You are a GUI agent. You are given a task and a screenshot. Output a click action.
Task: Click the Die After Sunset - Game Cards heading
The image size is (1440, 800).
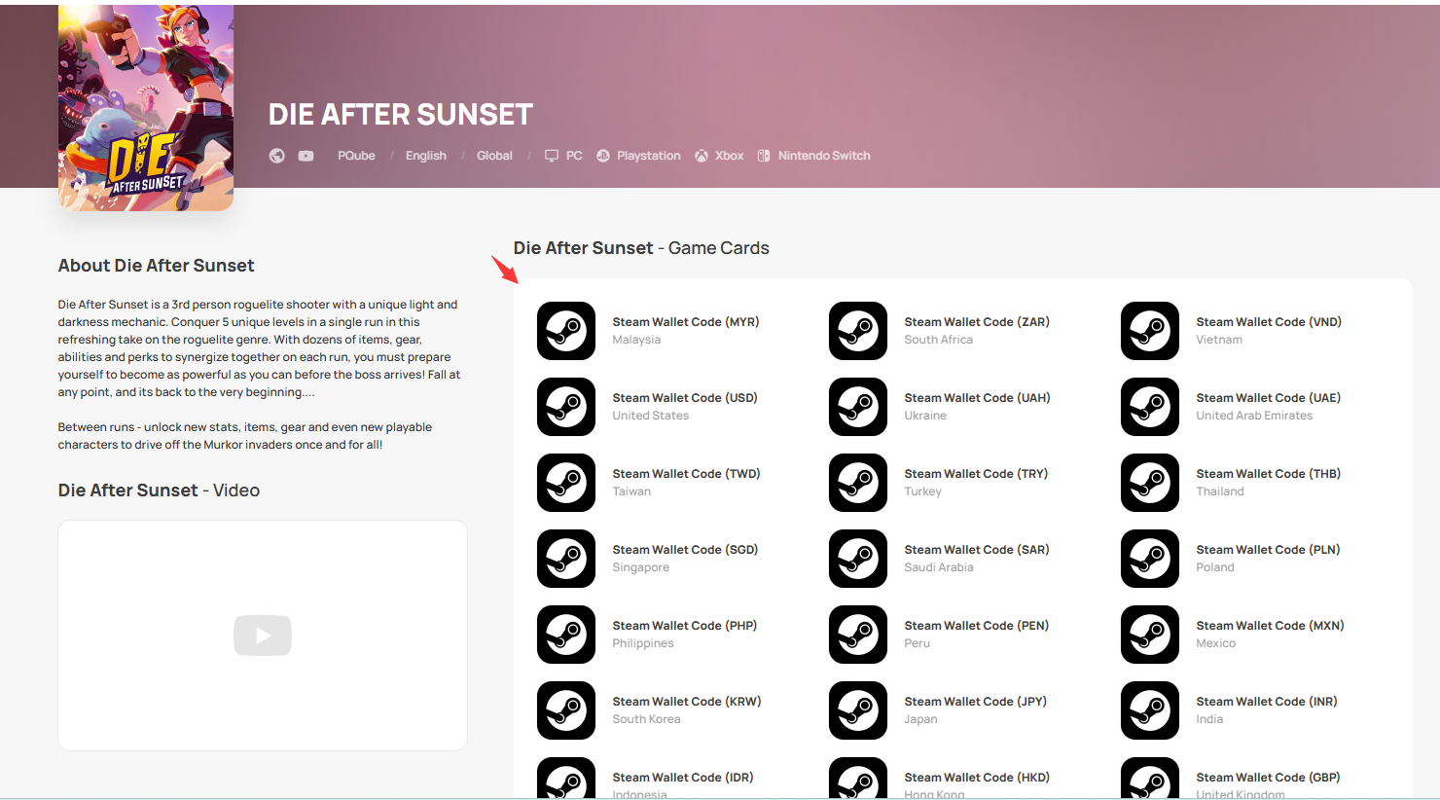pyautogui.click(x=641, y=248)
